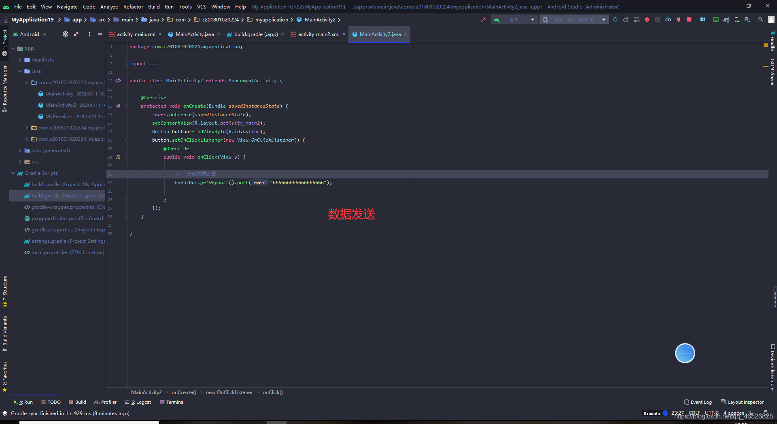Open the Profiler tool window

[x=106, y=402]
